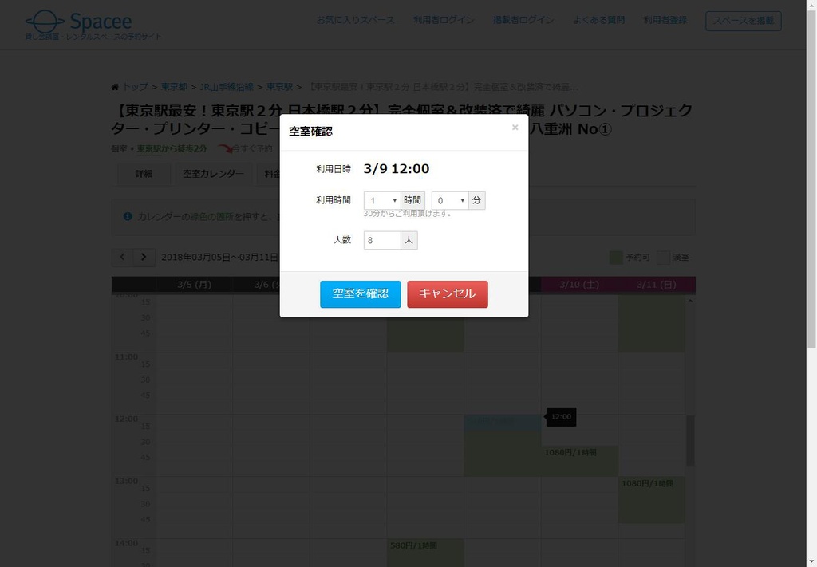Select the 1080円/1時間 slot on 3/10
817x567 pixels.
[x=579, y=461]
